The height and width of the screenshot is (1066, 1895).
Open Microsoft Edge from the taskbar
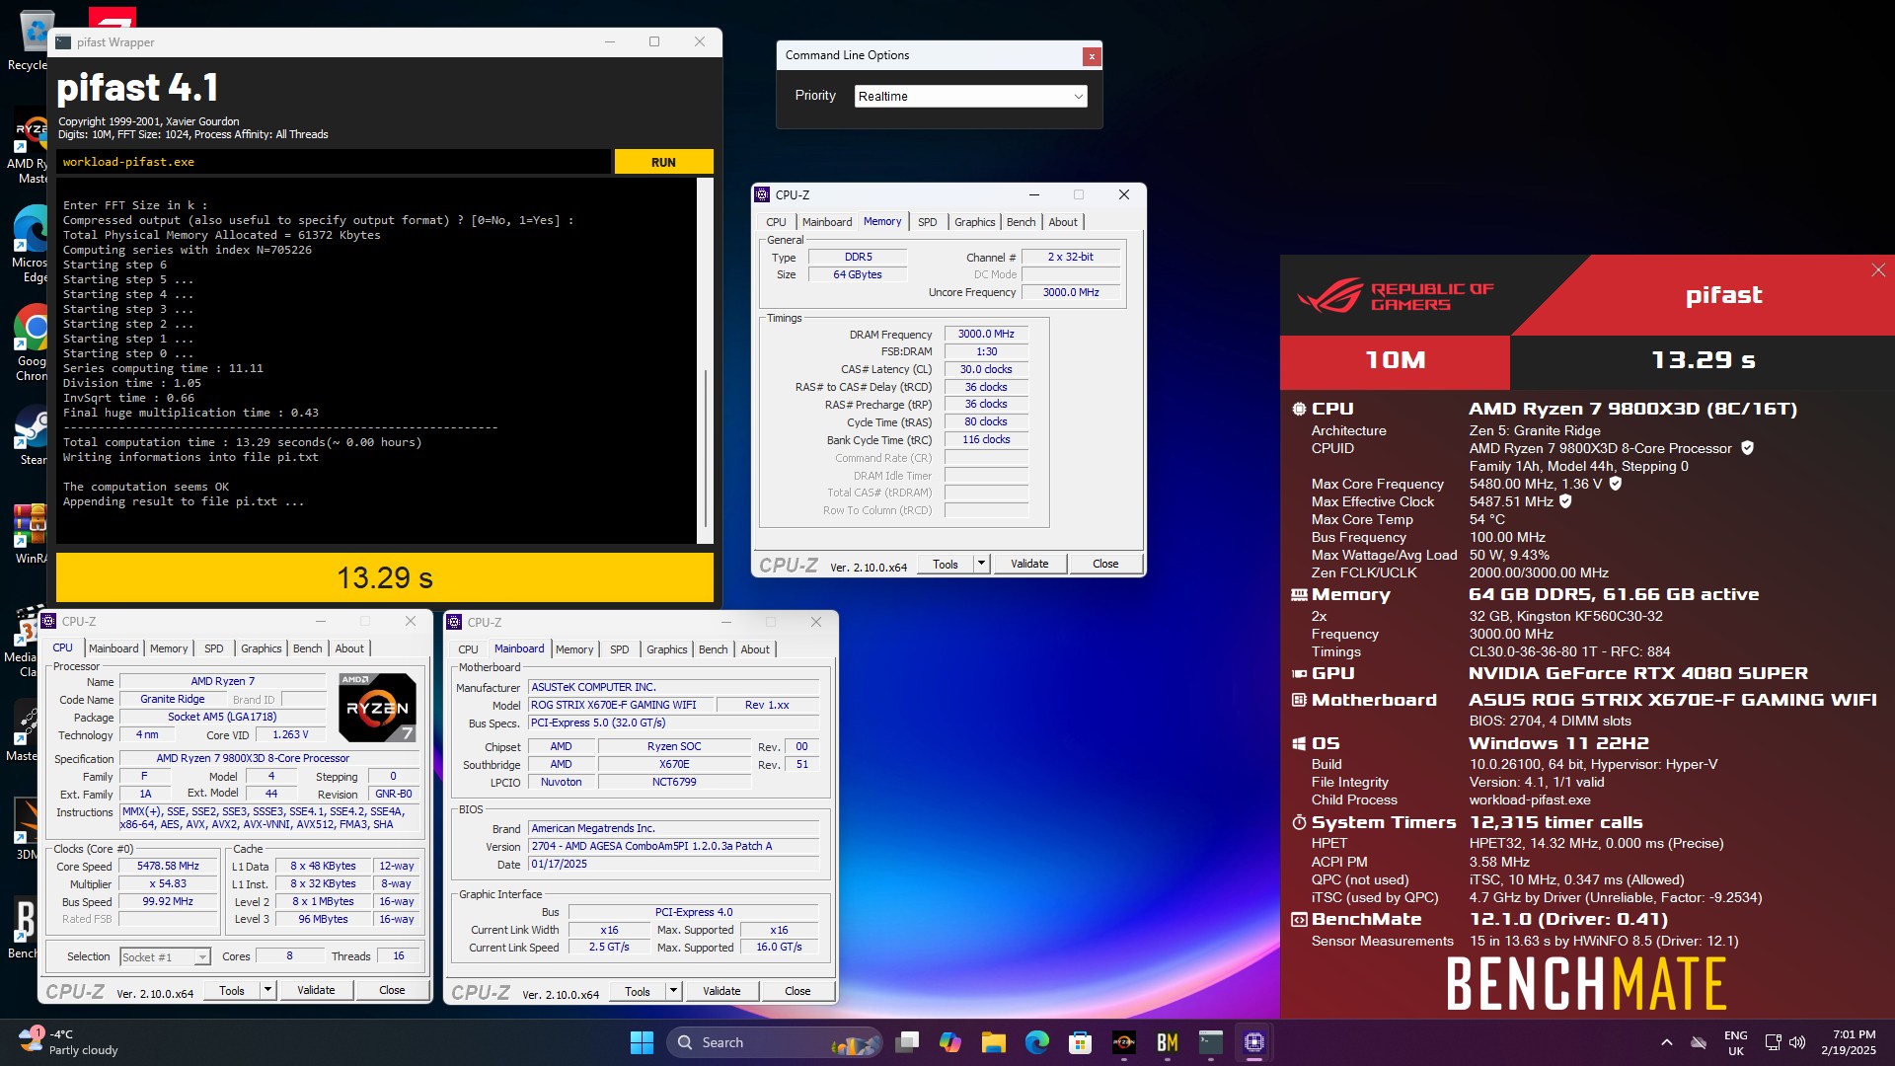pyautogui.click(x=1037, y=1042)
